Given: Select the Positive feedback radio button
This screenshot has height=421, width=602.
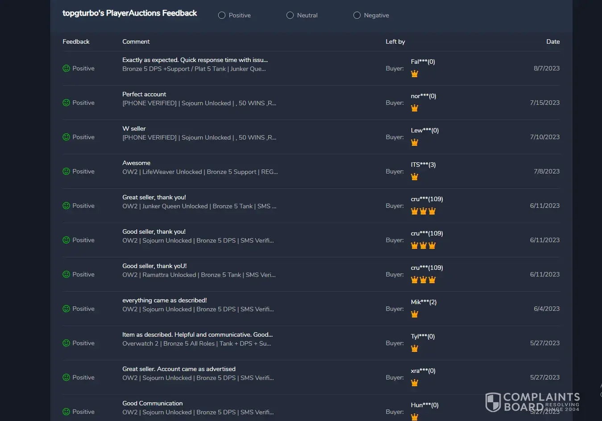Looking at the screenshot, I should point(222,16).
